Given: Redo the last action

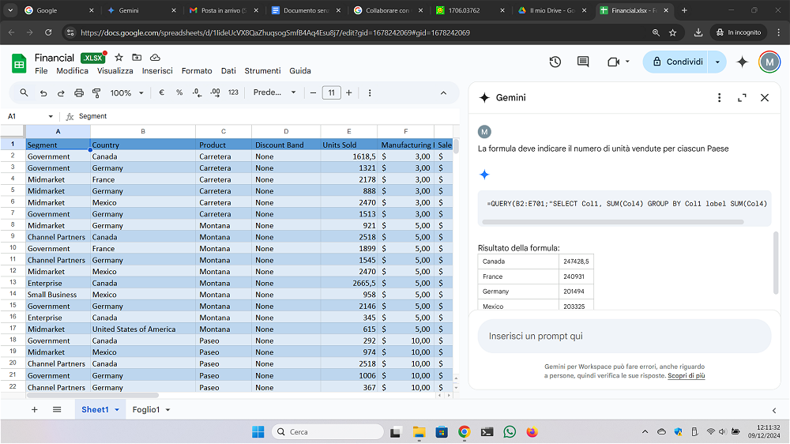Looking at the screenshot, I should point(61,92).
